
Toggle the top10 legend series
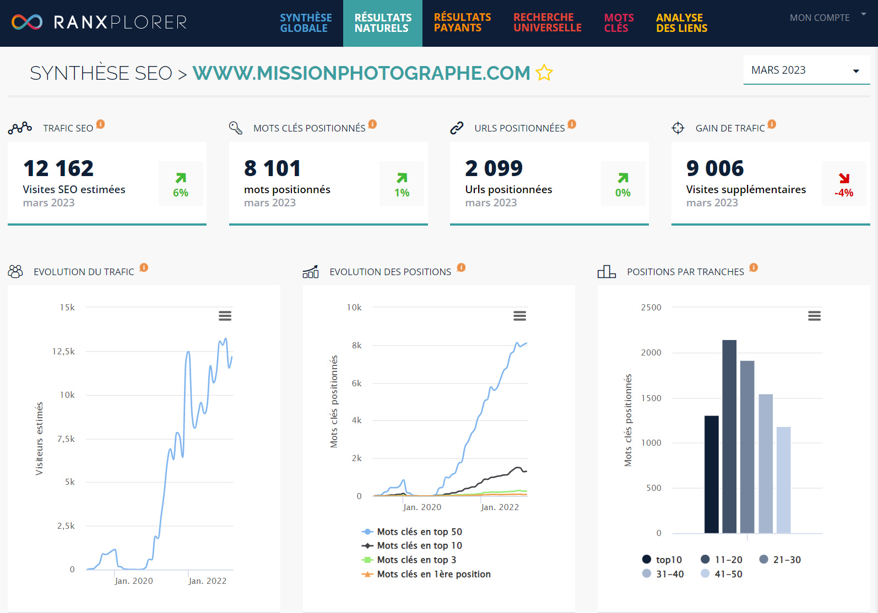[x=662, y=560]
